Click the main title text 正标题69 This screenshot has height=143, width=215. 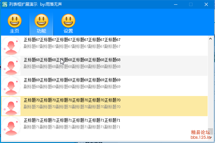point(72,80)
